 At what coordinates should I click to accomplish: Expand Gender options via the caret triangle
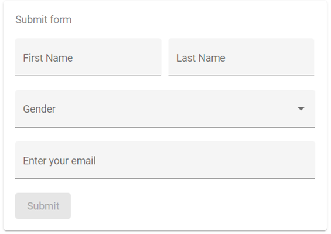(301, 108)
